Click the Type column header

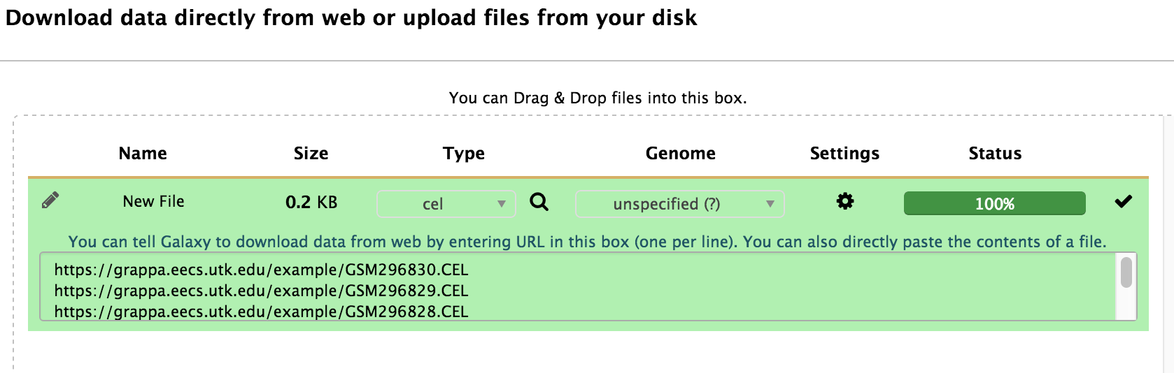coord(464,154)
